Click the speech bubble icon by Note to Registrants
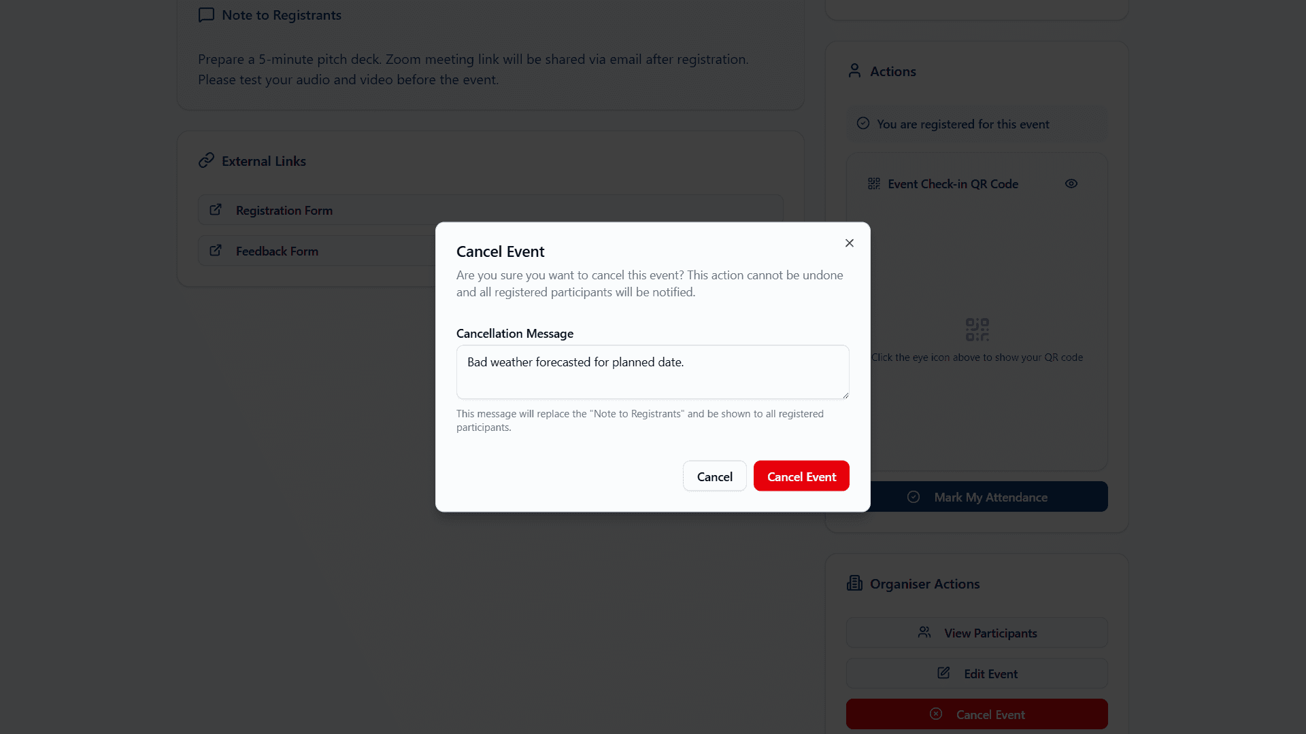This screenshot has width=1306, height=734. coord(206,15)
